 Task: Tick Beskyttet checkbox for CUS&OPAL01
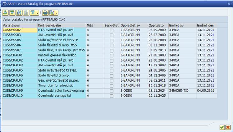[x=112, y=55]
